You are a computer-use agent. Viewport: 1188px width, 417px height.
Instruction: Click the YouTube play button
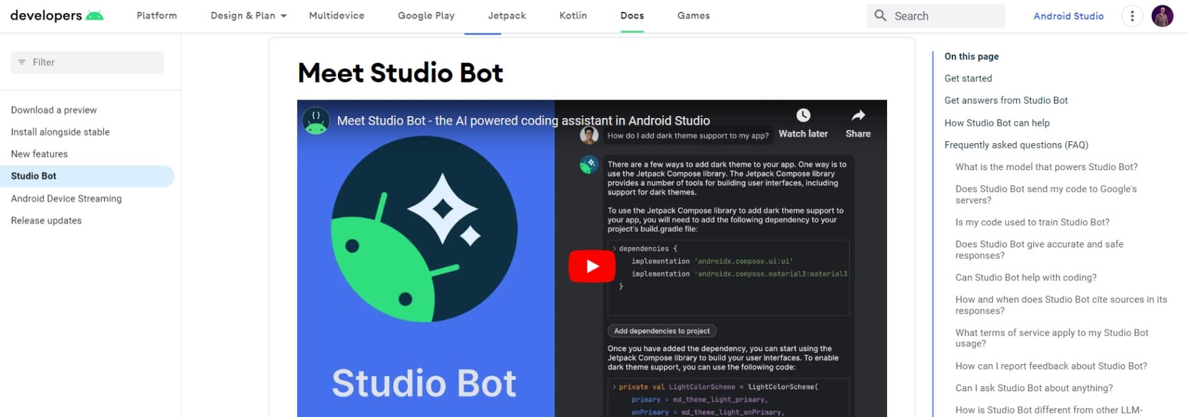(591, 266)
